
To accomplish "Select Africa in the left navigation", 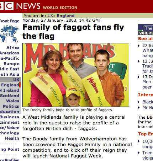I will 13,48.
